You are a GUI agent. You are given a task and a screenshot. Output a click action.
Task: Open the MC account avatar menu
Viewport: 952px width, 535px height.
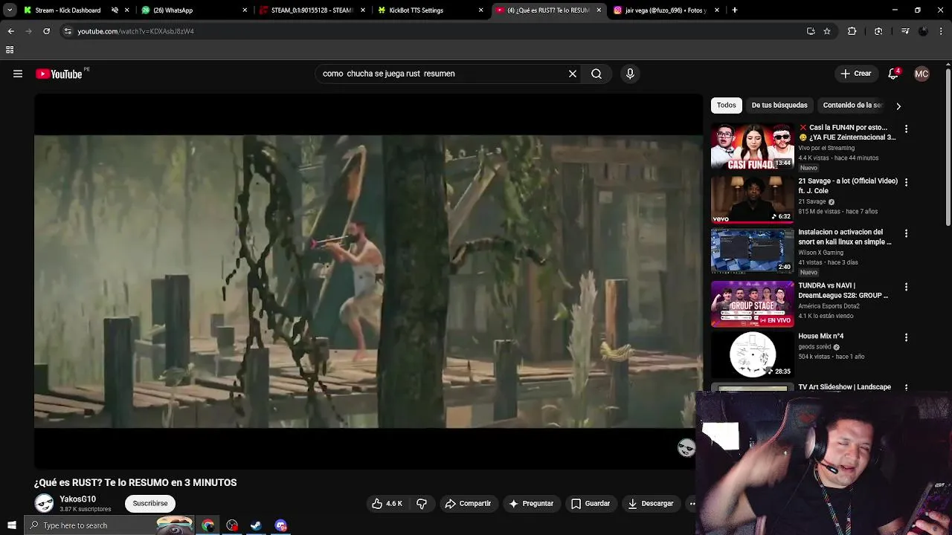[x=922, y=74]
